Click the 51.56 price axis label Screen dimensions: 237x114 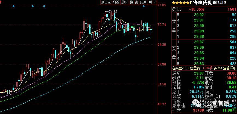[x=162, y=84]
